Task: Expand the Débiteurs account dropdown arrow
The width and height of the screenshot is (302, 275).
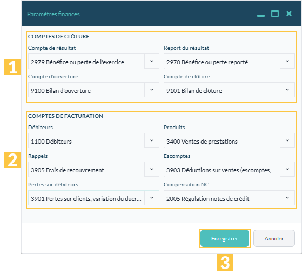Action: tap(152, 140)
